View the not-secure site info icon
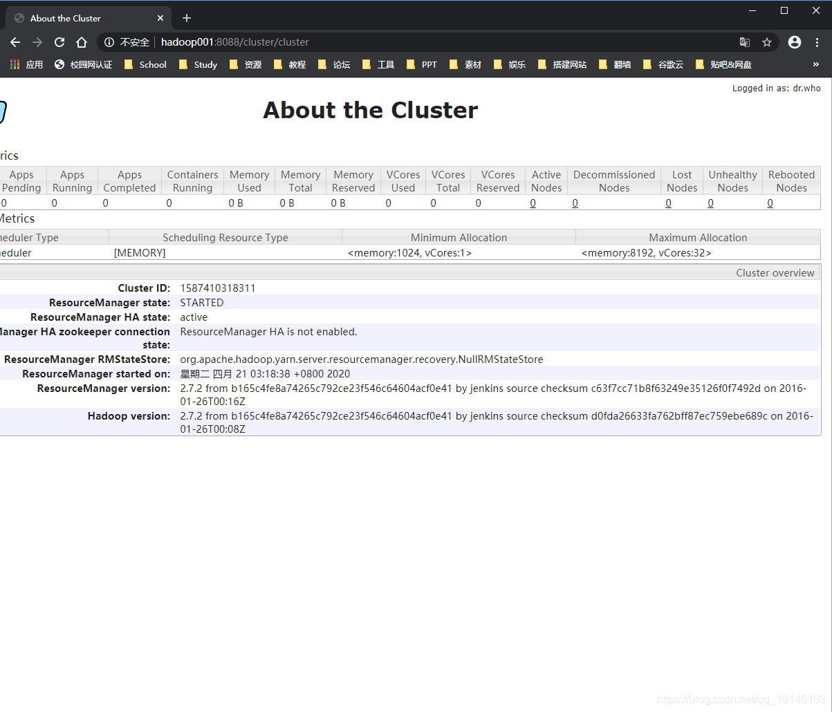Viewport: 832px width, 712px height. 109,42
